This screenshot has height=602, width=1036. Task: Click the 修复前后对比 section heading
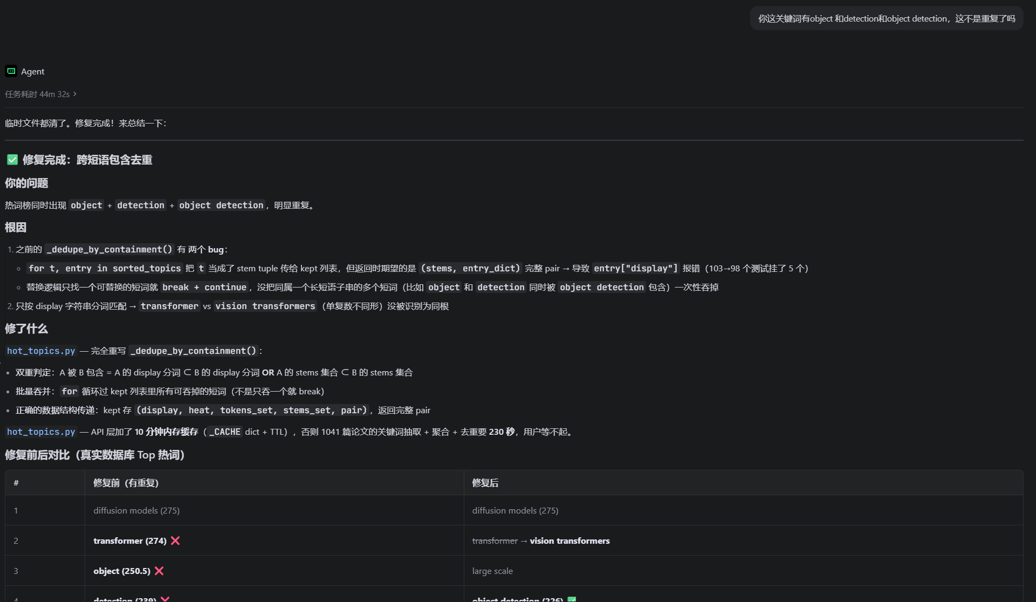pyautogui.click(x=95, y=455)
